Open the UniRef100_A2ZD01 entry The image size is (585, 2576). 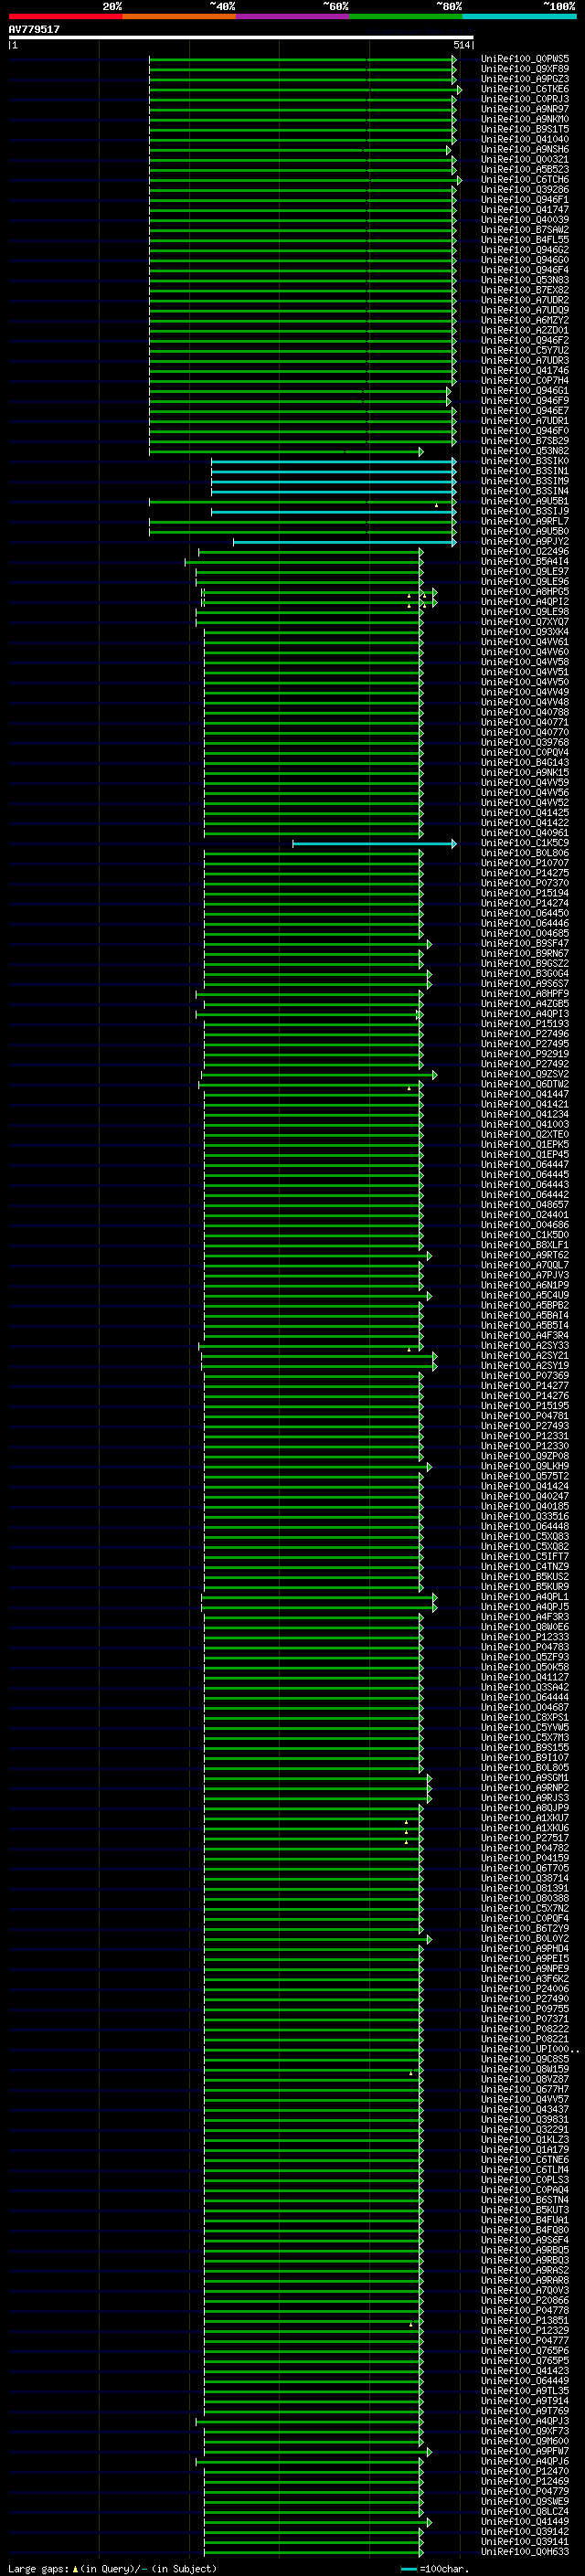525,330
